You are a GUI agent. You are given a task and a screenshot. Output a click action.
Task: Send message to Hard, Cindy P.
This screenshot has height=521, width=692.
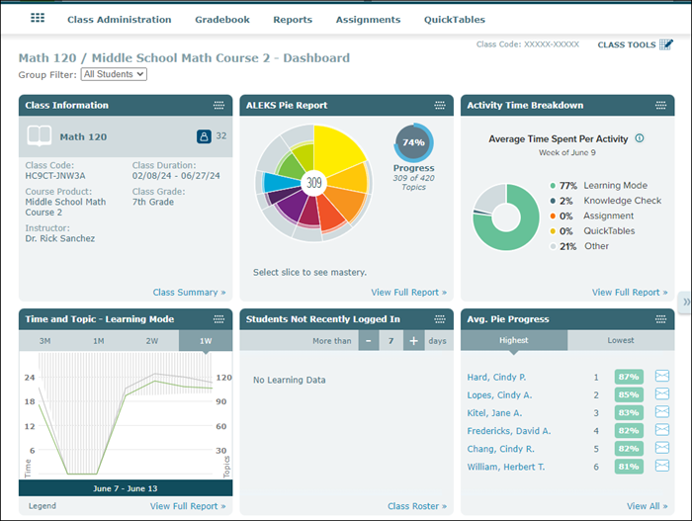pyautogui.click(x=662, y=377)
